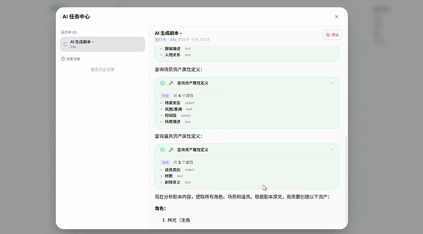This screenshot has height=234, width=423.
Task: Click the 查询道具资产属性定义 heading text
Action: tap(178, 136)
